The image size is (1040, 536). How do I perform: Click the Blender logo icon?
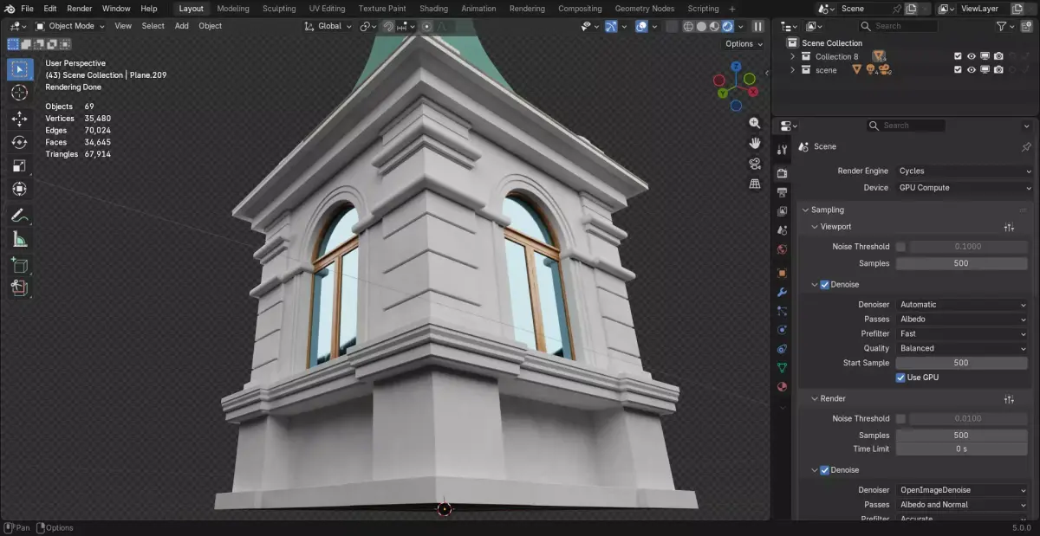[10, 9]
